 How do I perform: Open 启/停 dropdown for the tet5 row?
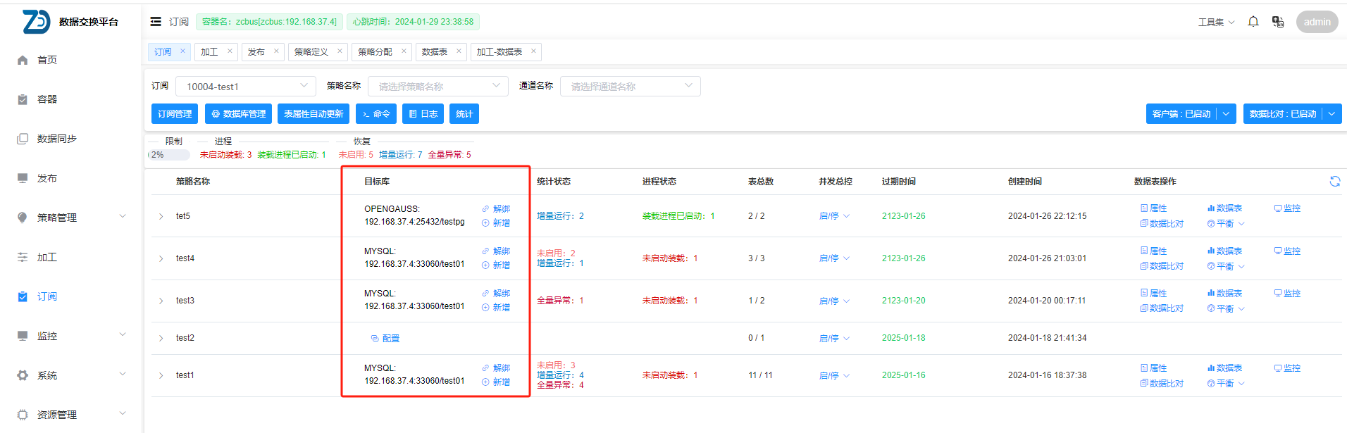834,216
